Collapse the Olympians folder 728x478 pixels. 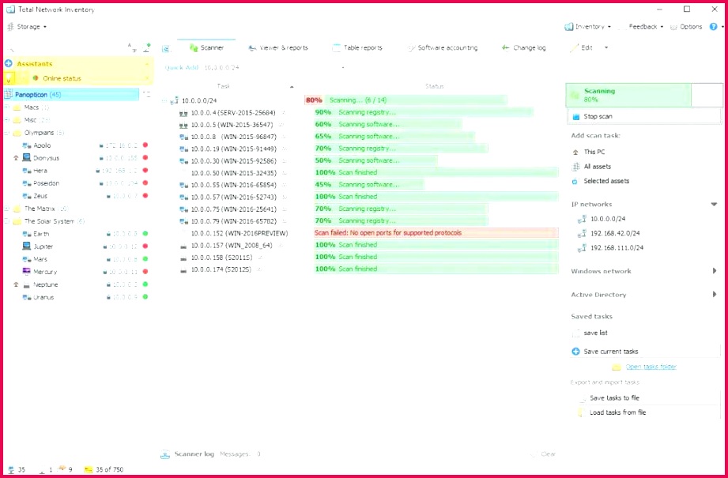pos(7,133)
